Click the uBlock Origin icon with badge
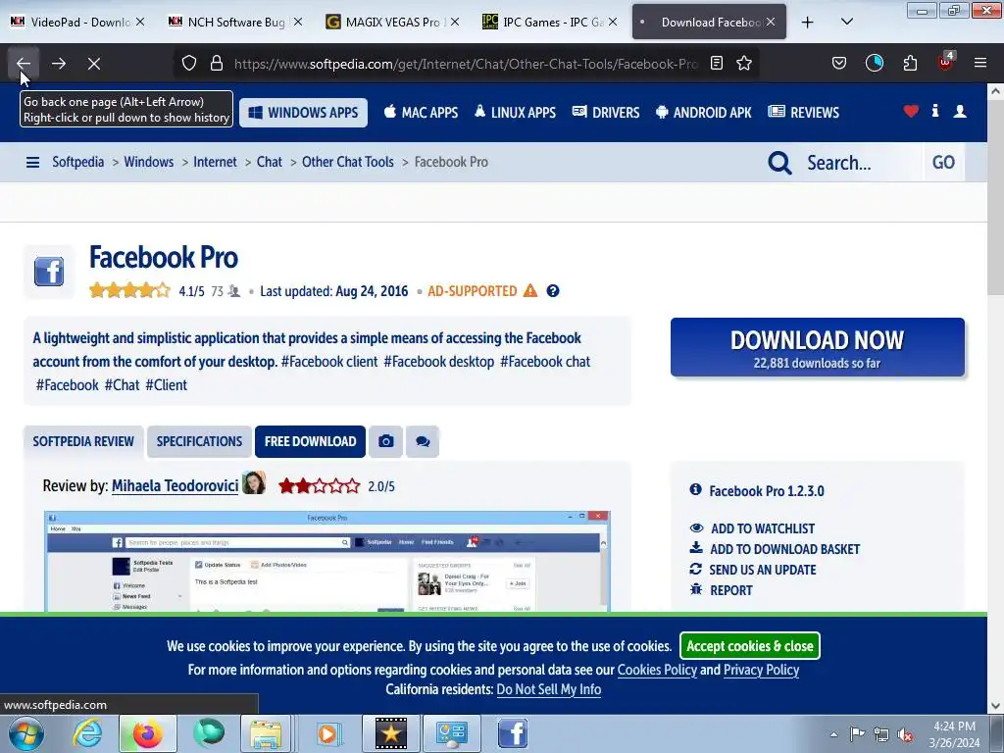The width and height of the screenshot is (1004, 753). click(x=946, y=62)
